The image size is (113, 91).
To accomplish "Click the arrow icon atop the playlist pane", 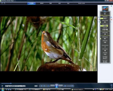I will coord(111,6).
